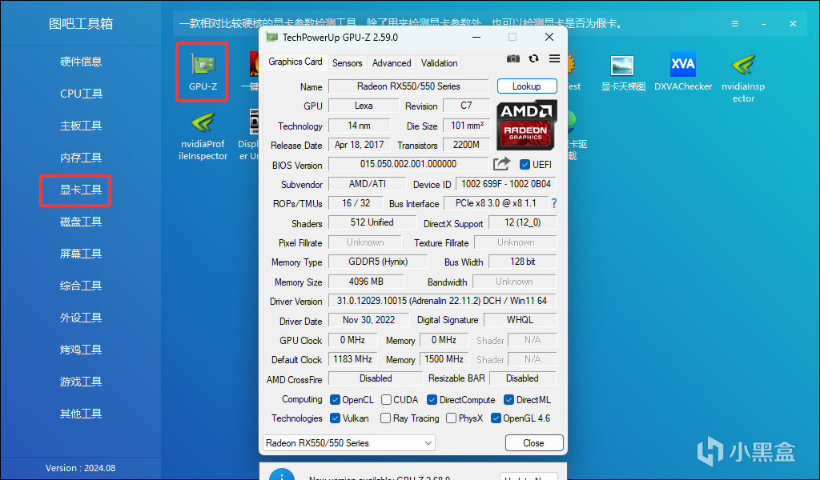The height and width of the screenshot is (480, 820).
Task: Click the Bus Interface question mark
Action: (554, 203)
